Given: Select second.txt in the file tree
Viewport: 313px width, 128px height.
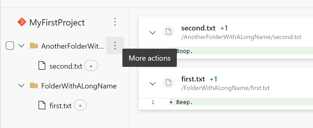Looking at the screenshot, I should tap(66, 66).
